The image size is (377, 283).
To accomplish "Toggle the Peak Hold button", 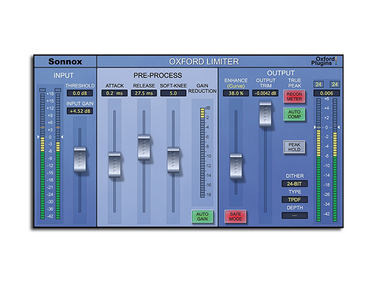I will tap(294, 147).
